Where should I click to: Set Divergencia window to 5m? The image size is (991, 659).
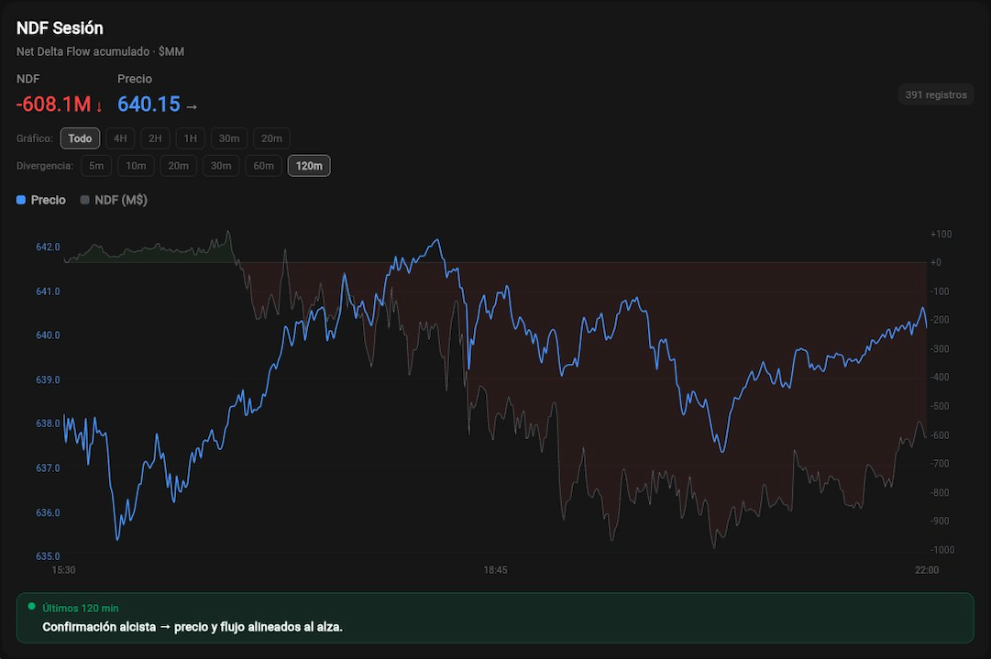click(96, 166)
